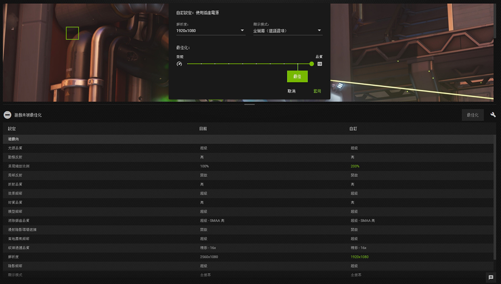Click the green square marker on screenshot
This screenshot has width=501, height=284.
tap(72, 33)
